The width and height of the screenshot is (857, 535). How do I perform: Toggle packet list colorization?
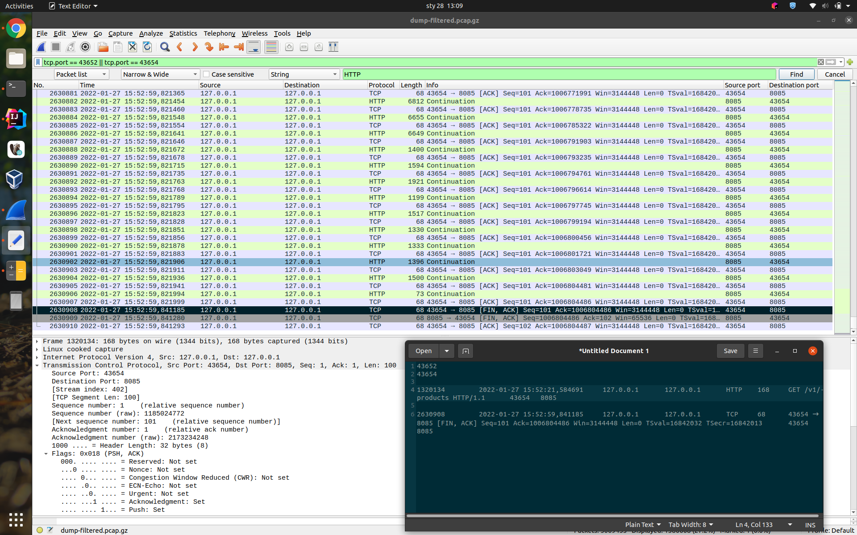[271, 47]
